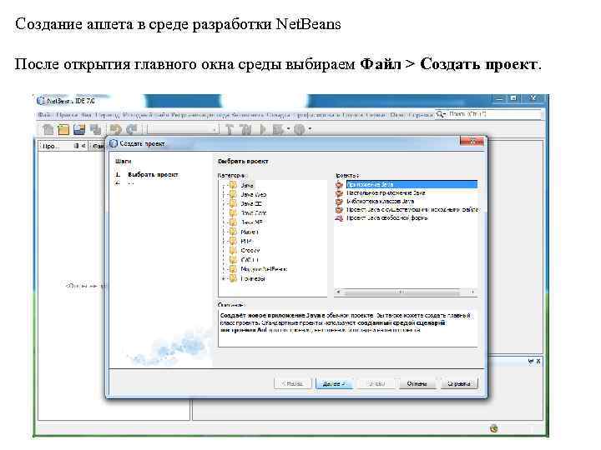Image resolution: width=601 pixels, height=450 pixels.
Task: Select the Java ME category
Action: (x=251, y=222)
